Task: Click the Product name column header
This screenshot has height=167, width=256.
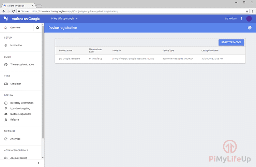Action: coord(66,51)
